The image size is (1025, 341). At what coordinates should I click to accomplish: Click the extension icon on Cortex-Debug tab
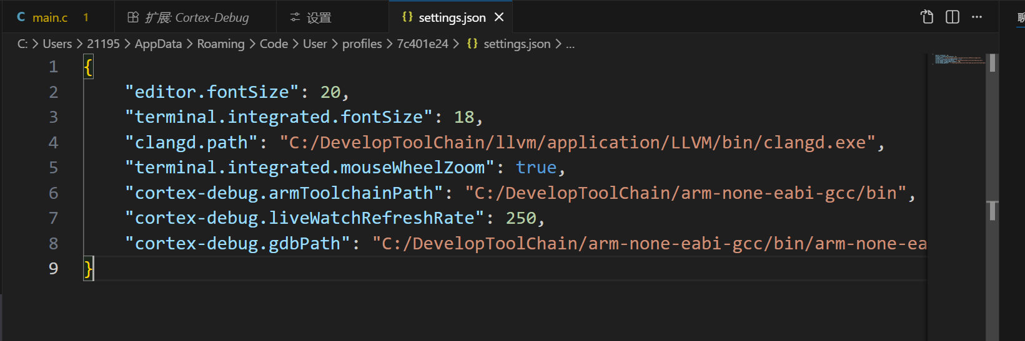(133, 17)
